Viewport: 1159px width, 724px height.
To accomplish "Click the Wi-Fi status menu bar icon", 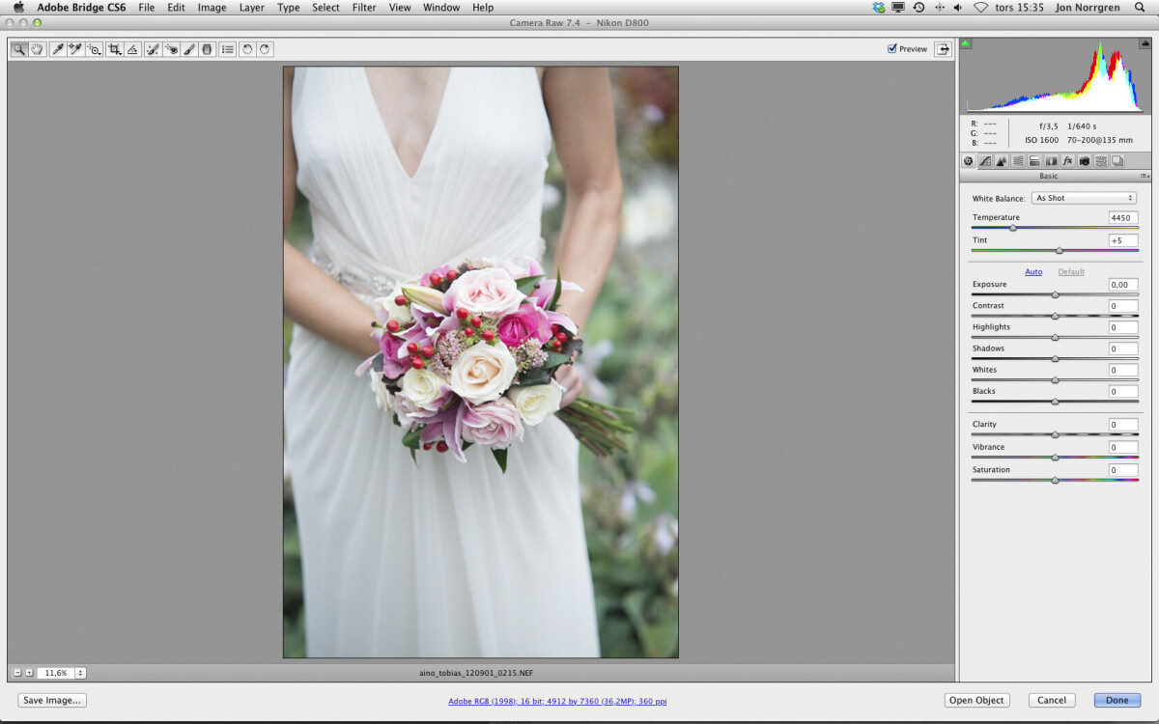I will (x=981, y=8).
